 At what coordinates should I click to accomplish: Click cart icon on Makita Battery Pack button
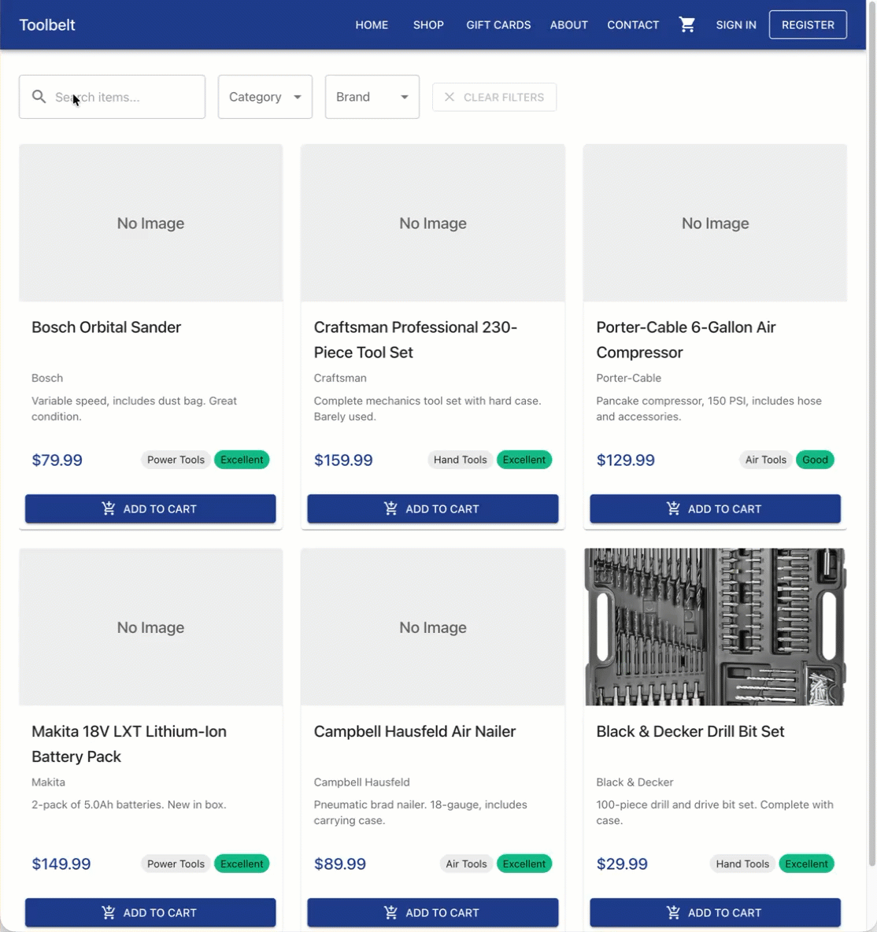tap(108, 912)
